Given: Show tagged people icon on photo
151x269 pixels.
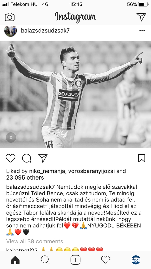Looking at the screenshot, I should pos(11,137).
